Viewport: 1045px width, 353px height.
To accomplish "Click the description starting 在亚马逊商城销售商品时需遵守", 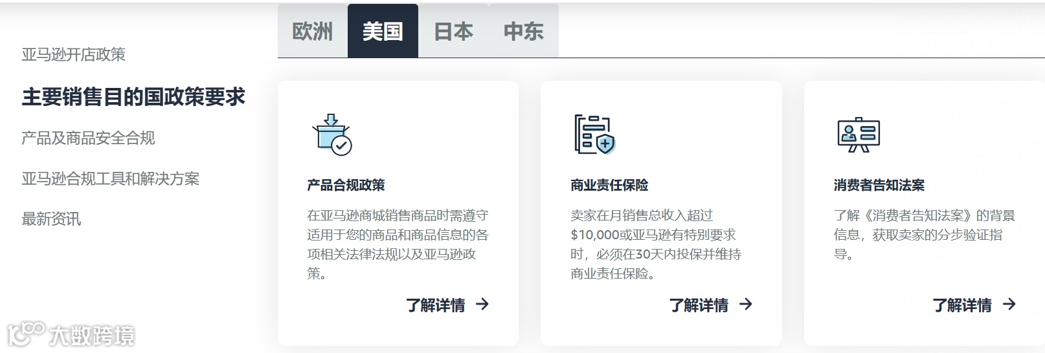I will [x=398, y=244].
